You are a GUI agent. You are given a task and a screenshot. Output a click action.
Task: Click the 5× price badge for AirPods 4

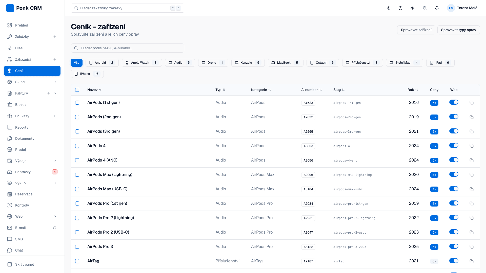(434, 146)
